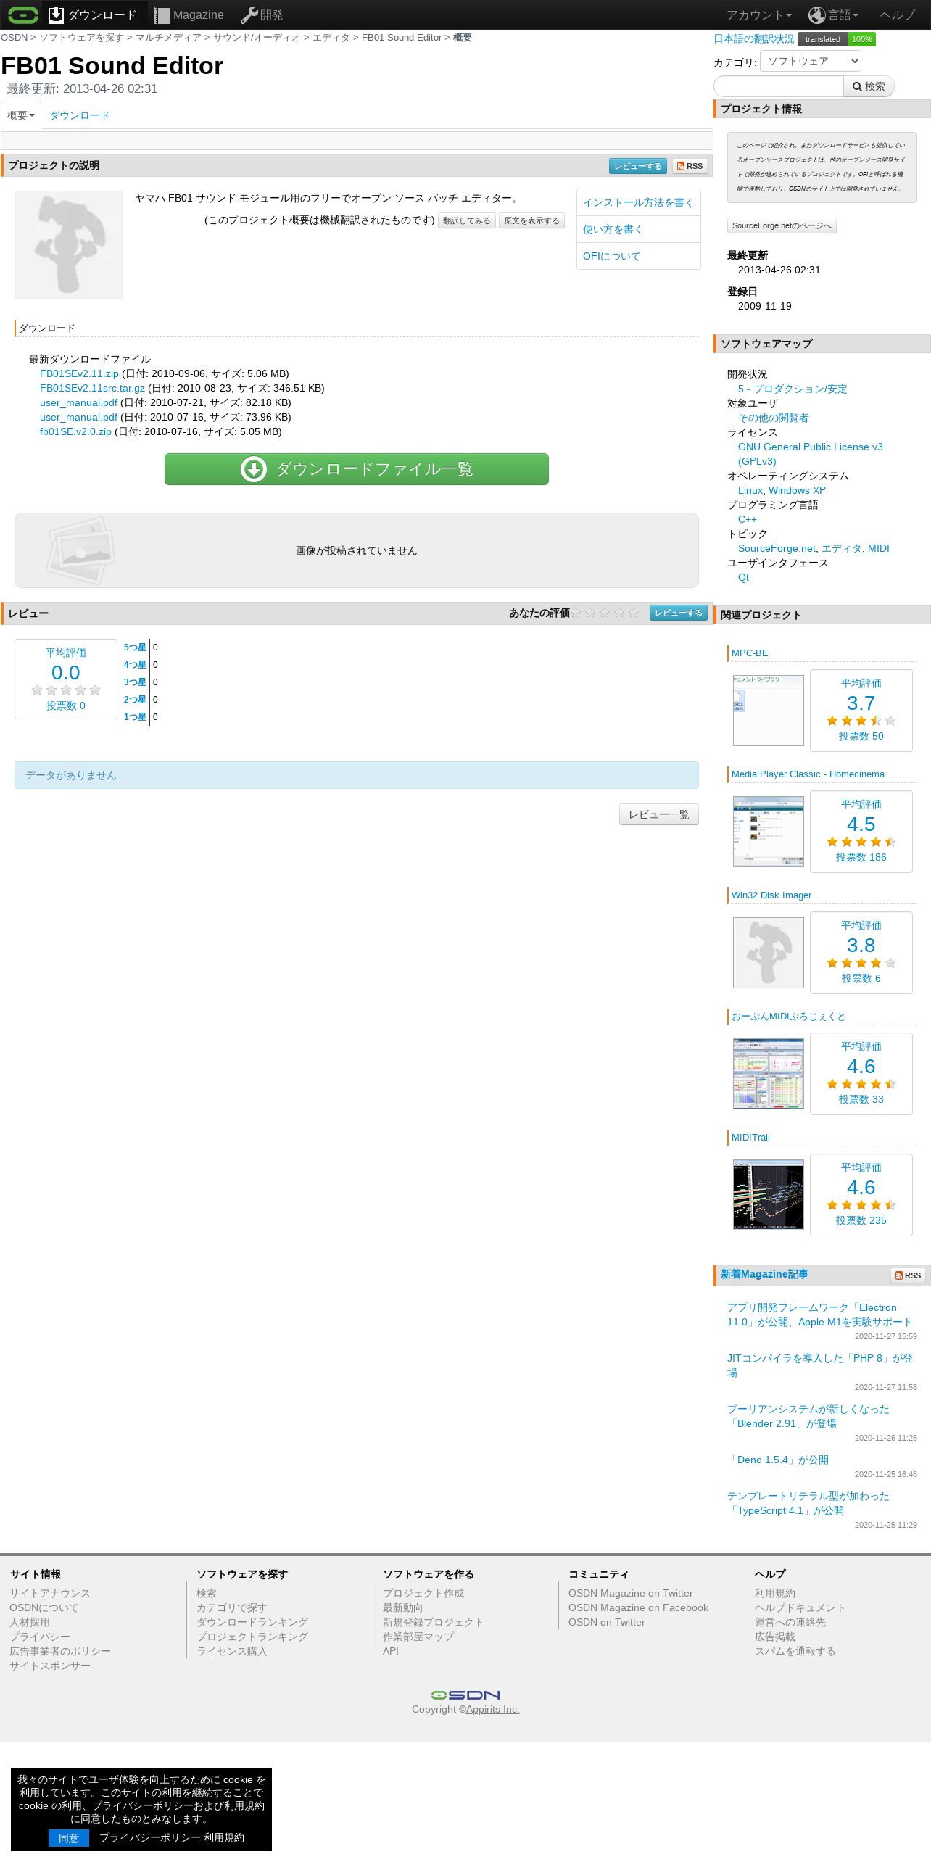931x1862 pixels.
Task: Open プライバシーポリシー in cookie notice
Action: tap(150, 1837)
